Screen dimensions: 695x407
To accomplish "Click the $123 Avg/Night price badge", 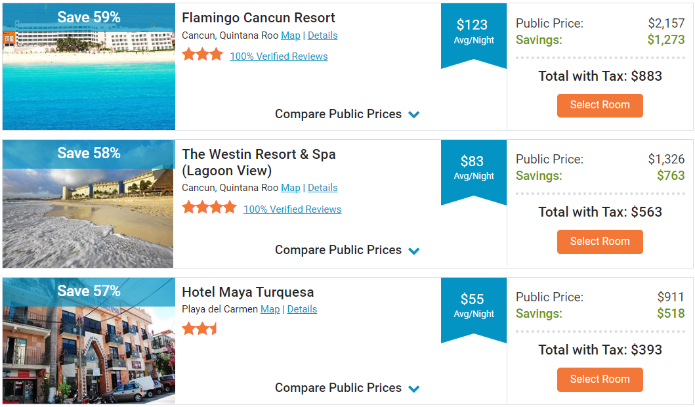I will point(473,32).
